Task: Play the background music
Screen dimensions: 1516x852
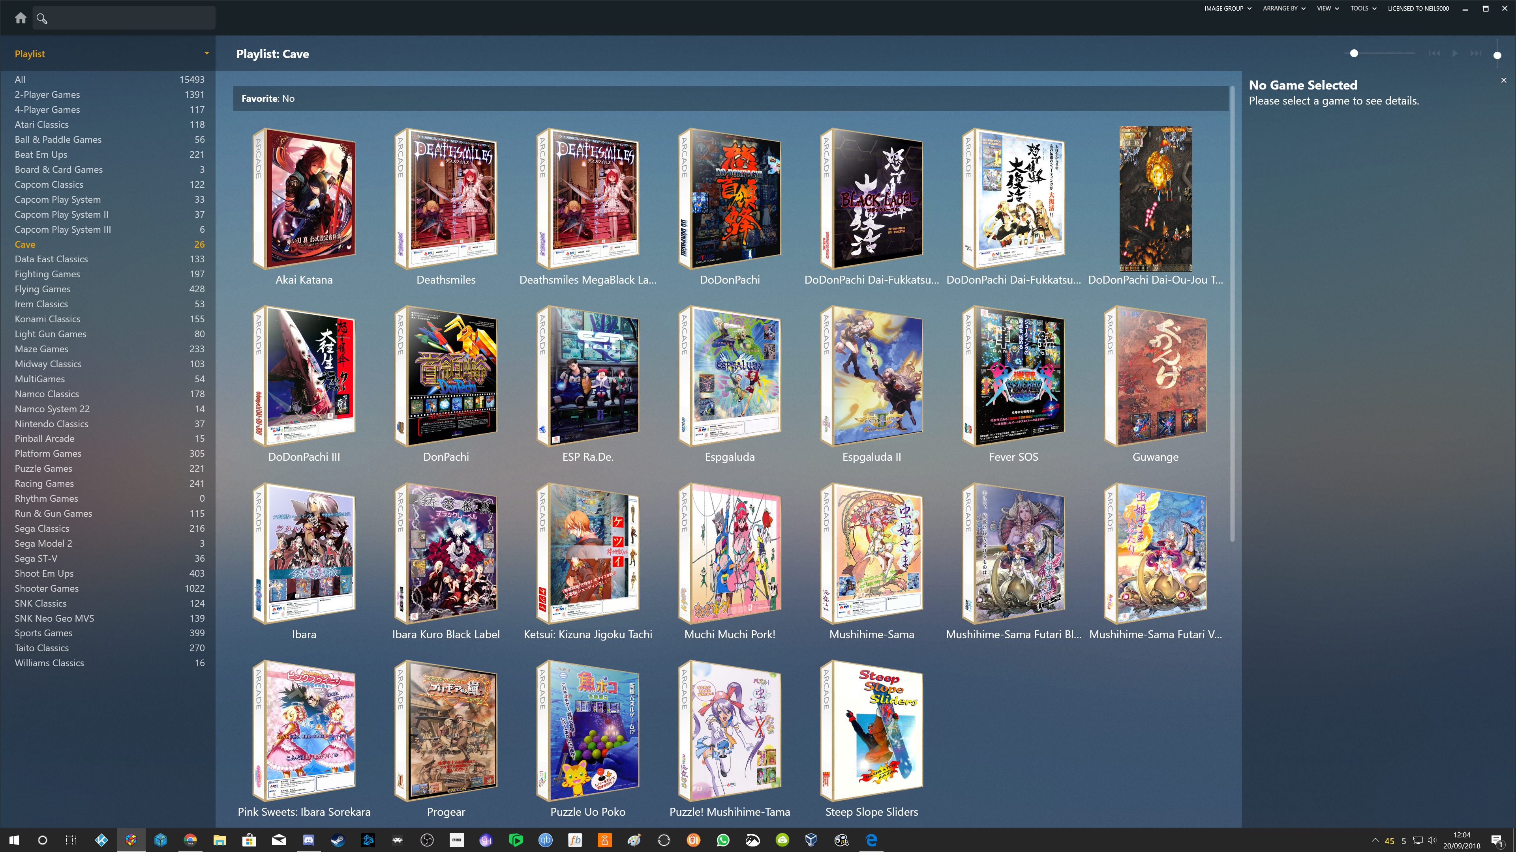Action: (x=1455, y=54)
